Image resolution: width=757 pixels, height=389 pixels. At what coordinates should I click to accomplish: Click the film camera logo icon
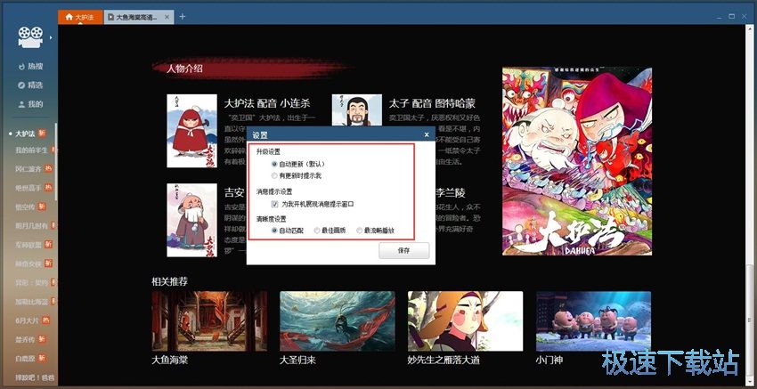(x=30, y=37)
